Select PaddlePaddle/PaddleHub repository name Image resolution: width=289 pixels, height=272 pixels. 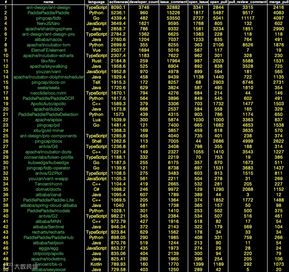48,237
